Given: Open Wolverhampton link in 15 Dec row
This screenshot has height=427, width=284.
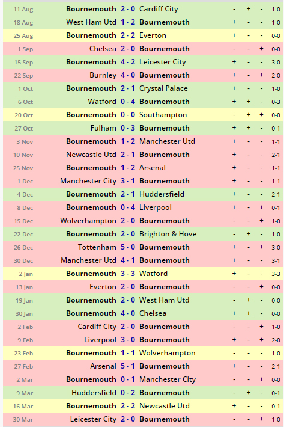Looking at the screenshot, I should coord(88,221).
